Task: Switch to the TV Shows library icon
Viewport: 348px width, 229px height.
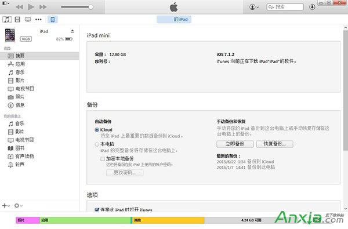Action: (x=28, y=20)
